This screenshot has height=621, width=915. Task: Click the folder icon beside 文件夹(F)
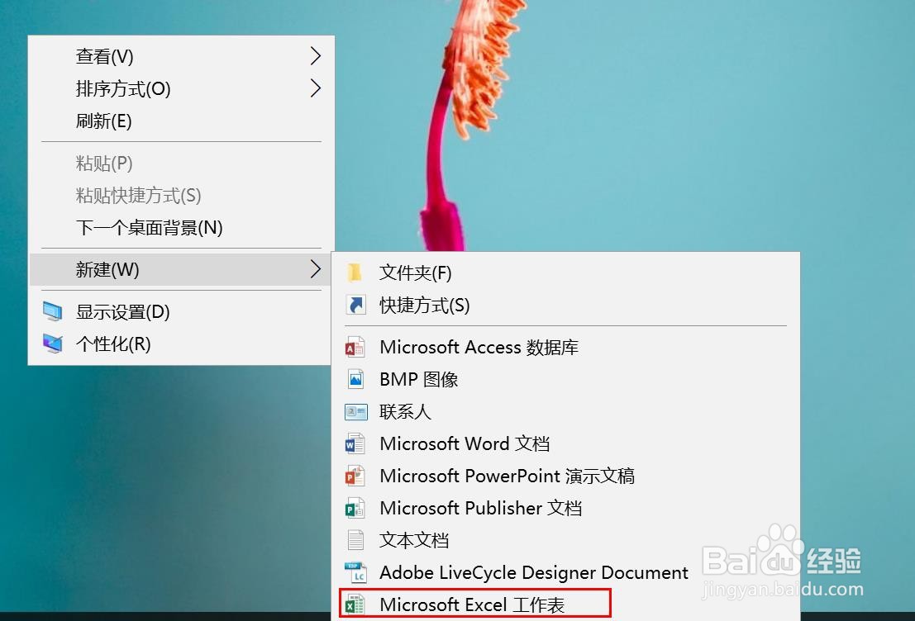pyautogui.click(x=355, y=273)
